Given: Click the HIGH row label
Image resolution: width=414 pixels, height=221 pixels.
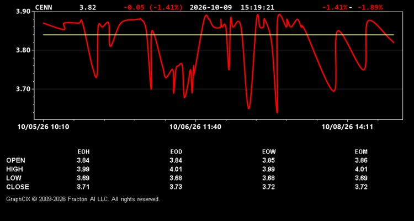Looking at the screenshot, I should 14,169.
